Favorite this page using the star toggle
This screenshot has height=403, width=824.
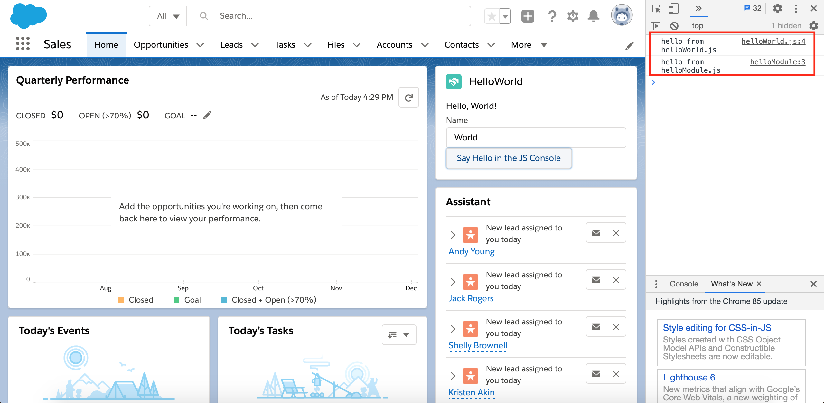[492, 15]
